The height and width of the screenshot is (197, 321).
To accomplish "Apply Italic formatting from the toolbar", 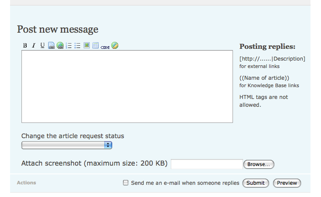I will [33, 45].
